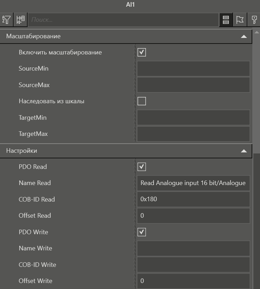Uncheck the PDO Read checkbox
Image resolution: width=260 pixels, height=289 pixels.
coord(142,167)
